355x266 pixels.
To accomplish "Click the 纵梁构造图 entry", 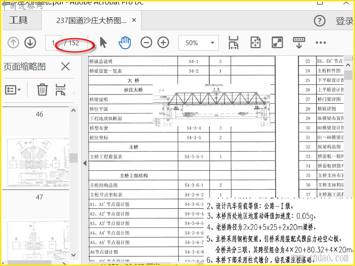I will tap(329, 147).
